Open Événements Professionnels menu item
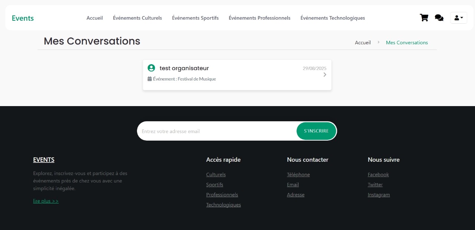475x230 pixels. 259,18
